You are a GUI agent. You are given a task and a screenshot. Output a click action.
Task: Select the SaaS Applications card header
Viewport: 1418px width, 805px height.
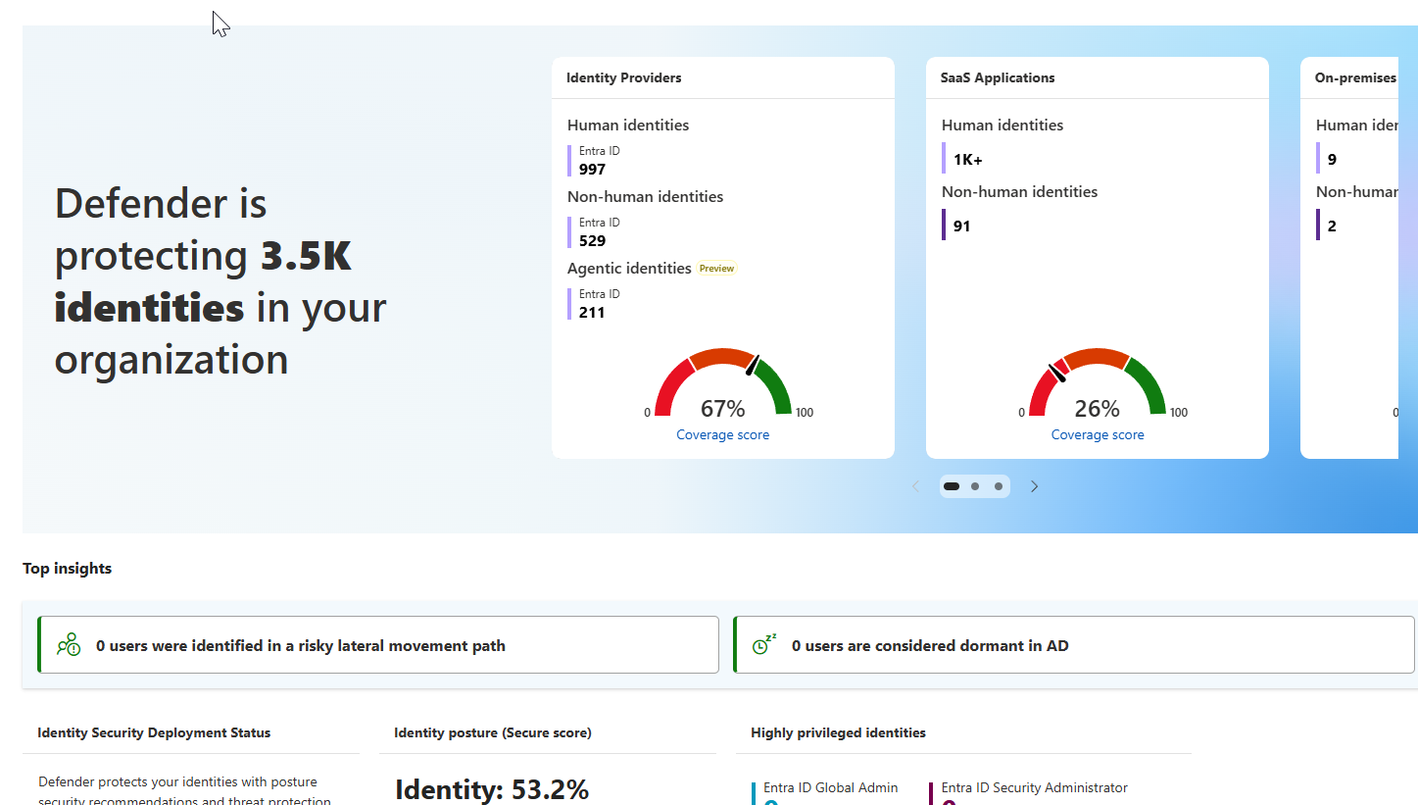(x=997, y=77)
